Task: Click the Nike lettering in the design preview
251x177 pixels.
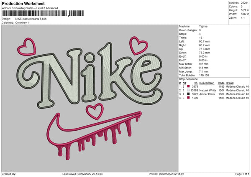Action: [x=90, y=75]
